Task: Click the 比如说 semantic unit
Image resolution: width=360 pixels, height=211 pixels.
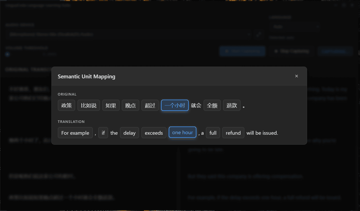Action: point(88,105)
